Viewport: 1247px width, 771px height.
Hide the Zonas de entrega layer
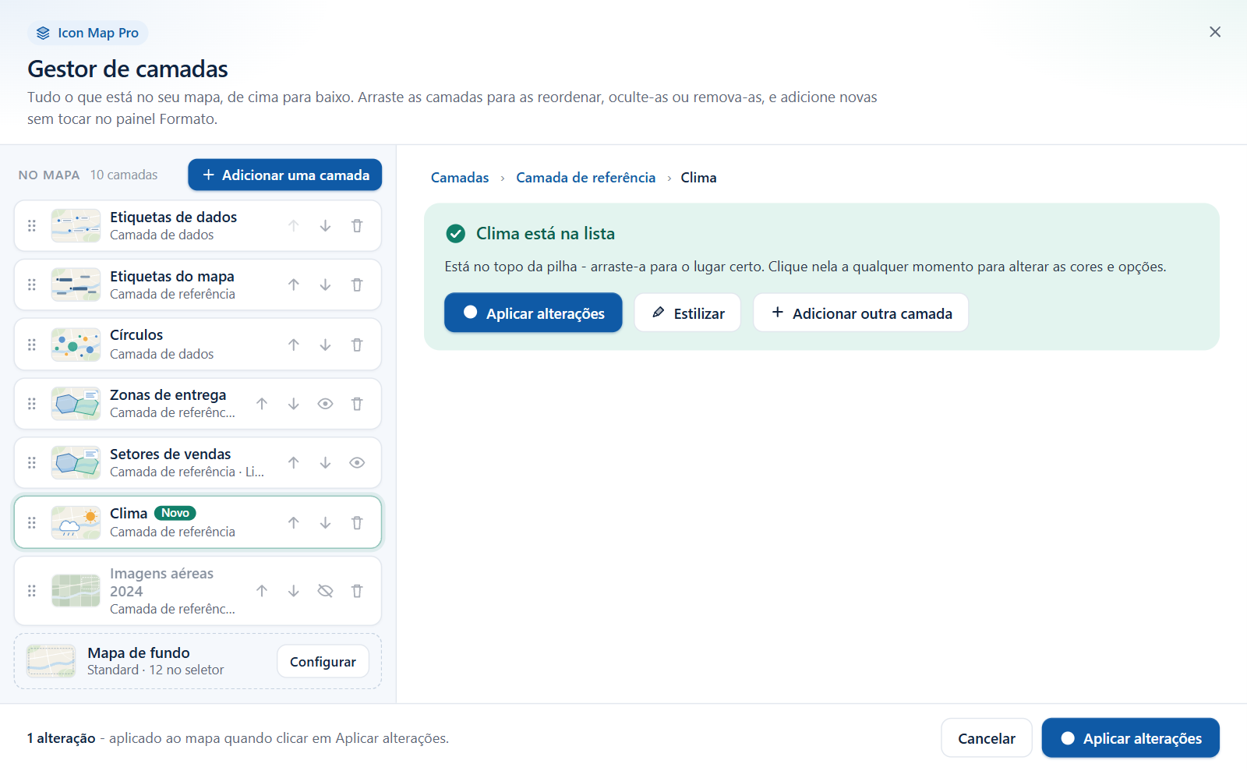tap(325, 404)
